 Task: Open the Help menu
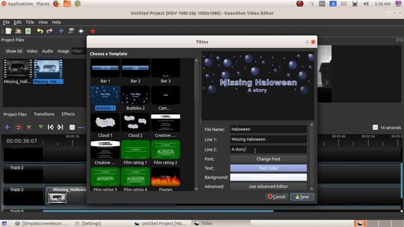tap(56, 22)
